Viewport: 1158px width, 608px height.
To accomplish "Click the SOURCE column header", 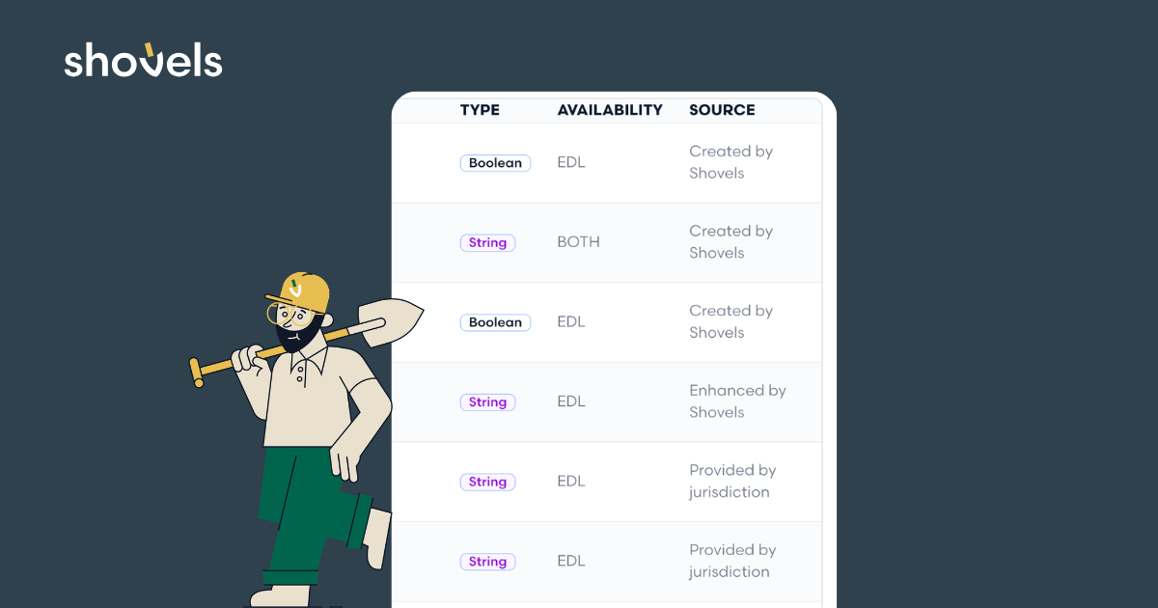I will 722,110.
